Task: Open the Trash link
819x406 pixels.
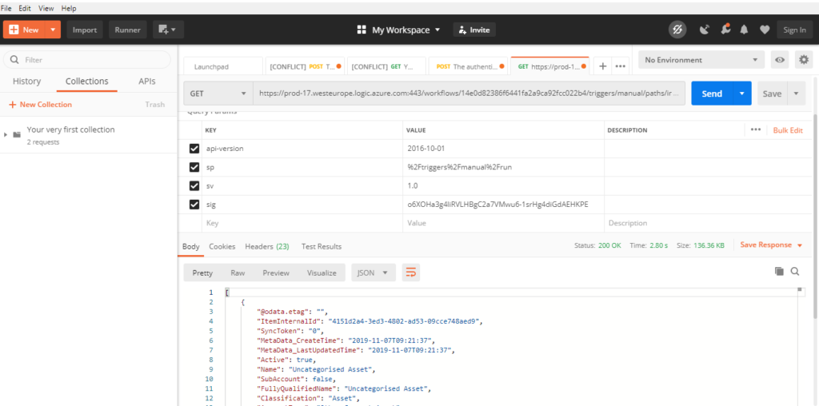Action: point(154,105)
